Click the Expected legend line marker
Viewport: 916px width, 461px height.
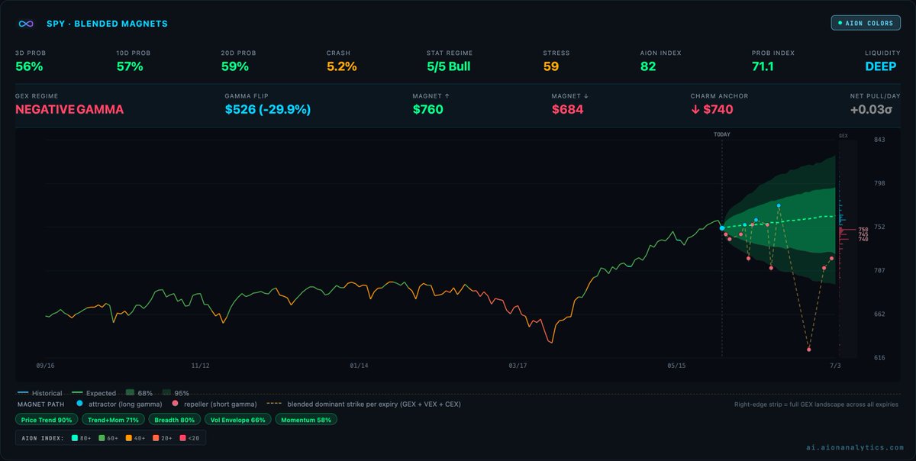(79, 393)
